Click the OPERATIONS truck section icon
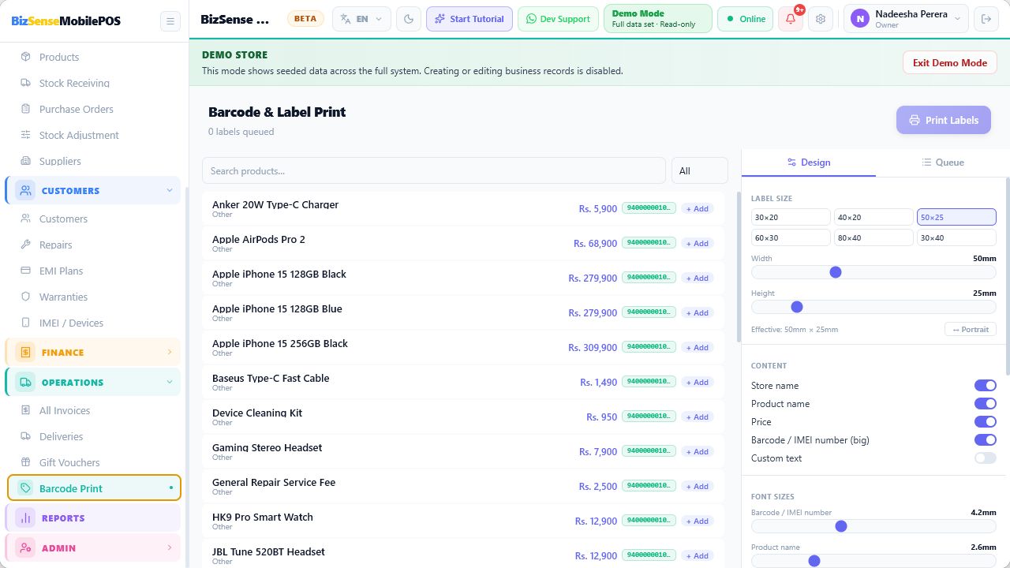Image resolution: width=1010 pixels, height=568 pixels. pyautogui.click(x=25, y=383)
